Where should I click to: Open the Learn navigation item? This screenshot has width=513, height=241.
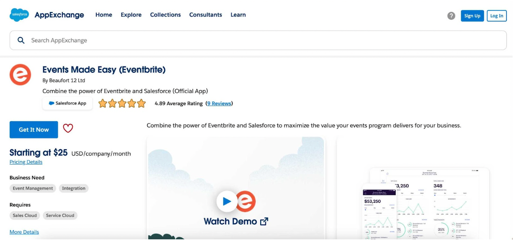238,15
